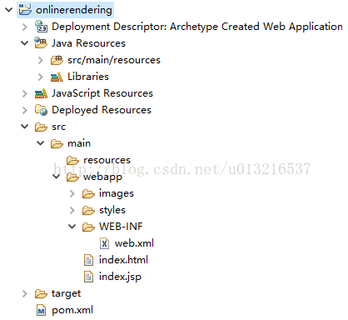Screen dimensions: 348x320
Task: Click the pom.xml Maven file icon
Action: coord(41,310)
